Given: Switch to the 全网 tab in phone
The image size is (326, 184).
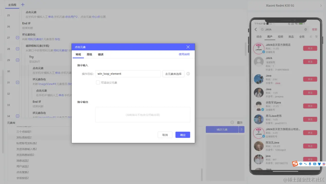Looking at the screenshot, I should pyautogui.click(x=302, y=37).
